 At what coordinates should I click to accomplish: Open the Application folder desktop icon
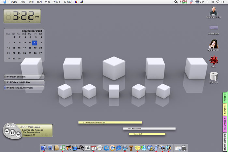pos(214,45)
